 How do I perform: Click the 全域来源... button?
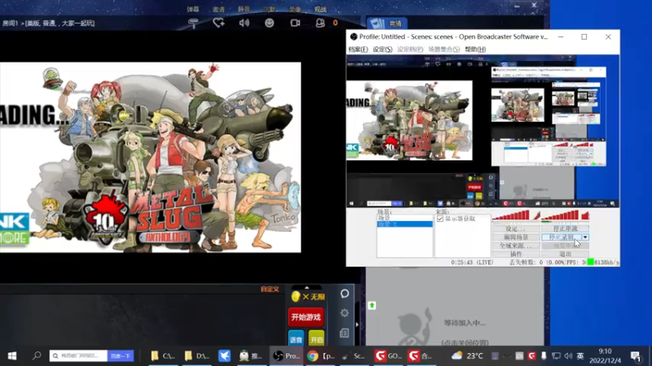[x=516, y=246]
